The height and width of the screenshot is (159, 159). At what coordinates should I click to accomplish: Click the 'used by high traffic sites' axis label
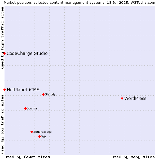[x=2, y=38]
